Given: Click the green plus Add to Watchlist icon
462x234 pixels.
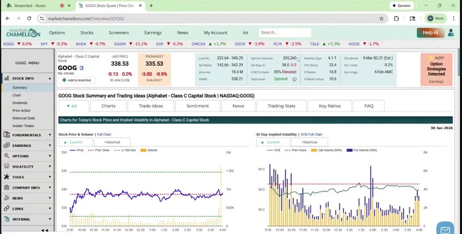Looking at the screenshot, I should 64,80.
